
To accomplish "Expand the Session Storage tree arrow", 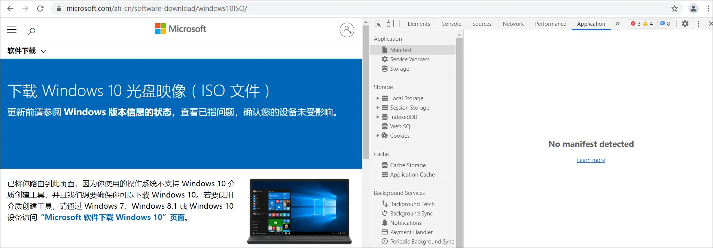I will pyautogui.click(x=378, y=107).
